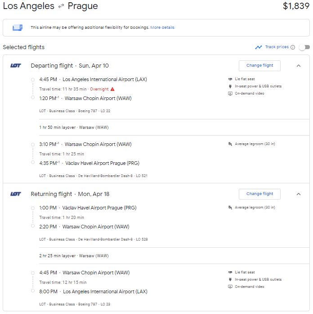This screenshot has width=313, height=314.
Task: Click the Track prices info icon
Action: coord(293,47)
